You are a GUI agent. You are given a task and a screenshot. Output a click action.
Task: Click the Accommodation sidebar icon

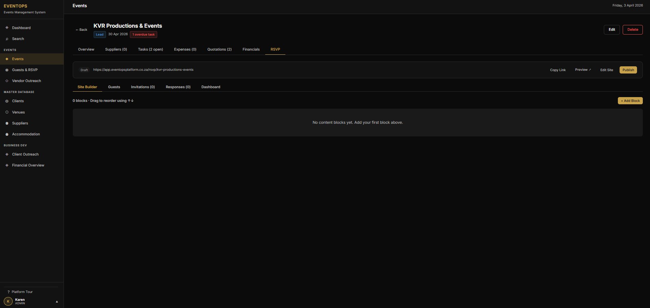(7, 134)
